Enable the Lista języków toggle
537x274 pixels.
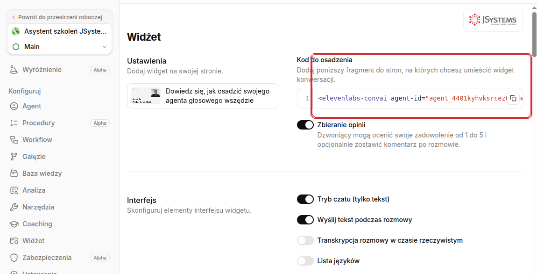pyautogui.click(x=305, y=261)
